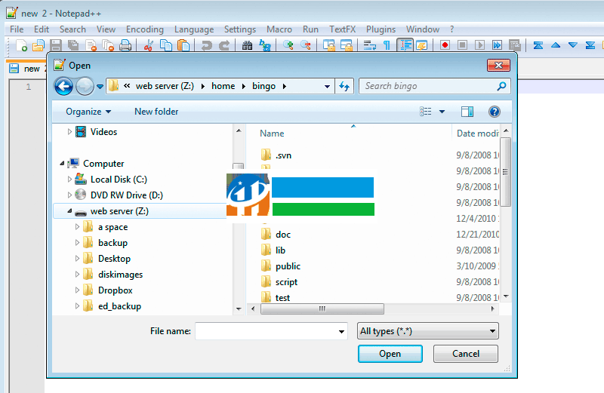Click the Save recorded macro icon

pos(515,45)
